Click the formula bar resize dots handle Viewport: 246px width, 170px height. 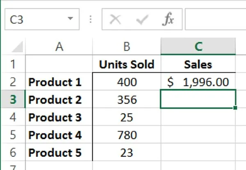click(90, 20)
